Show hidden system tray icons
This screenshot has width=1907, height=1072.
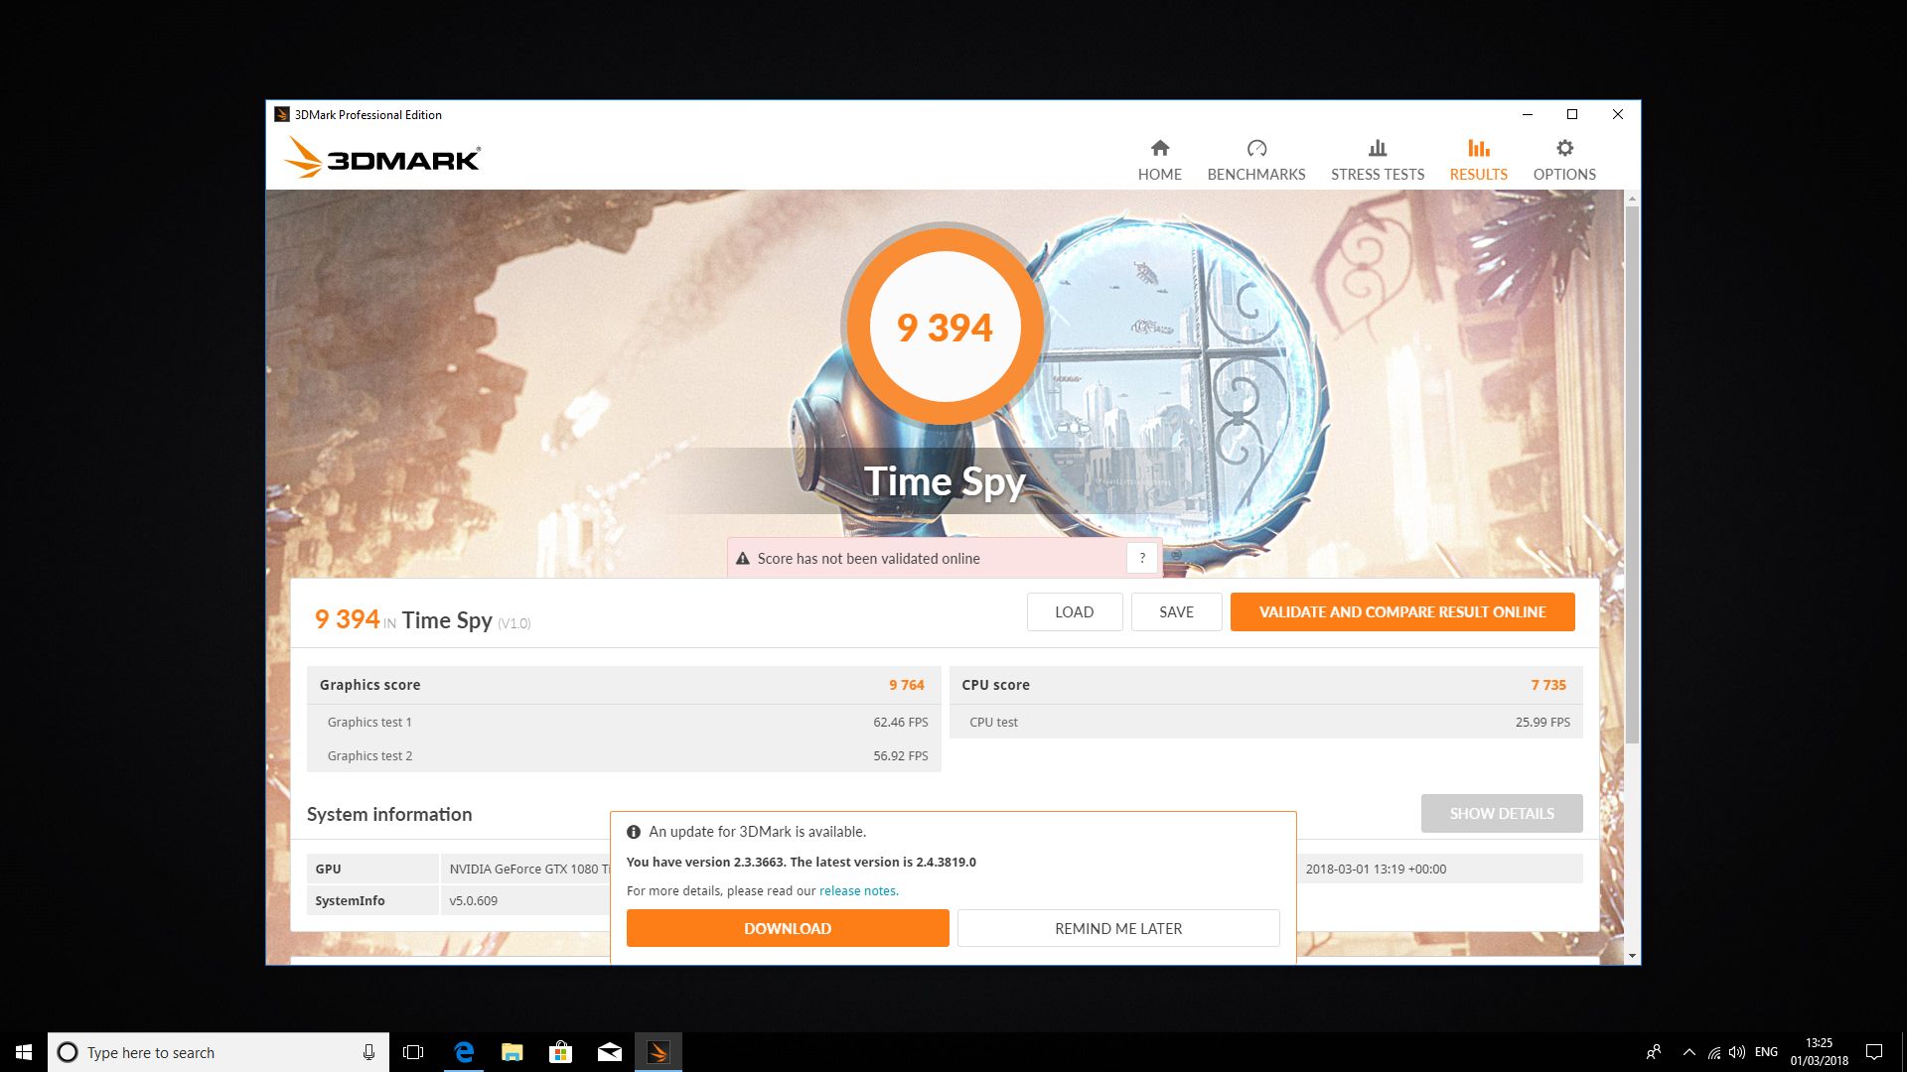1688,1052
